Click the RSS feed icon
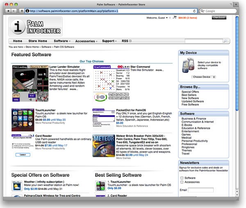The image size is (246, 208). coord(131,41)
